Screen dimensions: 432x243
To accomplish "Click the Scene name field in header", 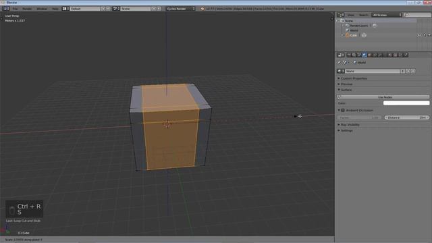I will tap(136, 9).
